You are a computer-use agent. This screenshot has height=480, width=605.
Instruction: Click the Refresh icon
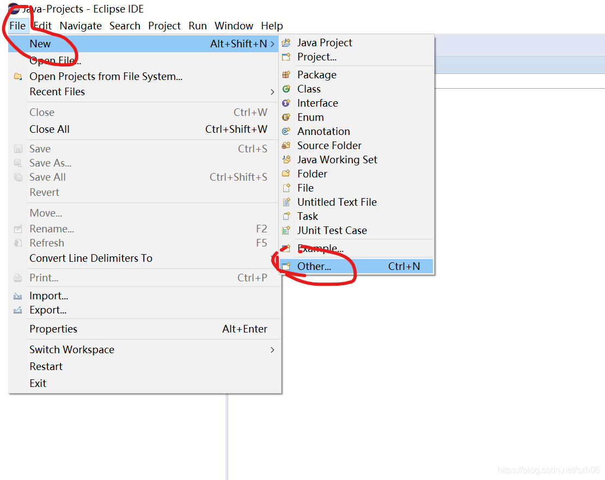18,243
